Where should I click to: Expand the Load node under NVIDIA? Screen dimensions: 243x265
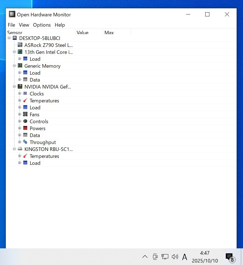click(x=20, y=107)
